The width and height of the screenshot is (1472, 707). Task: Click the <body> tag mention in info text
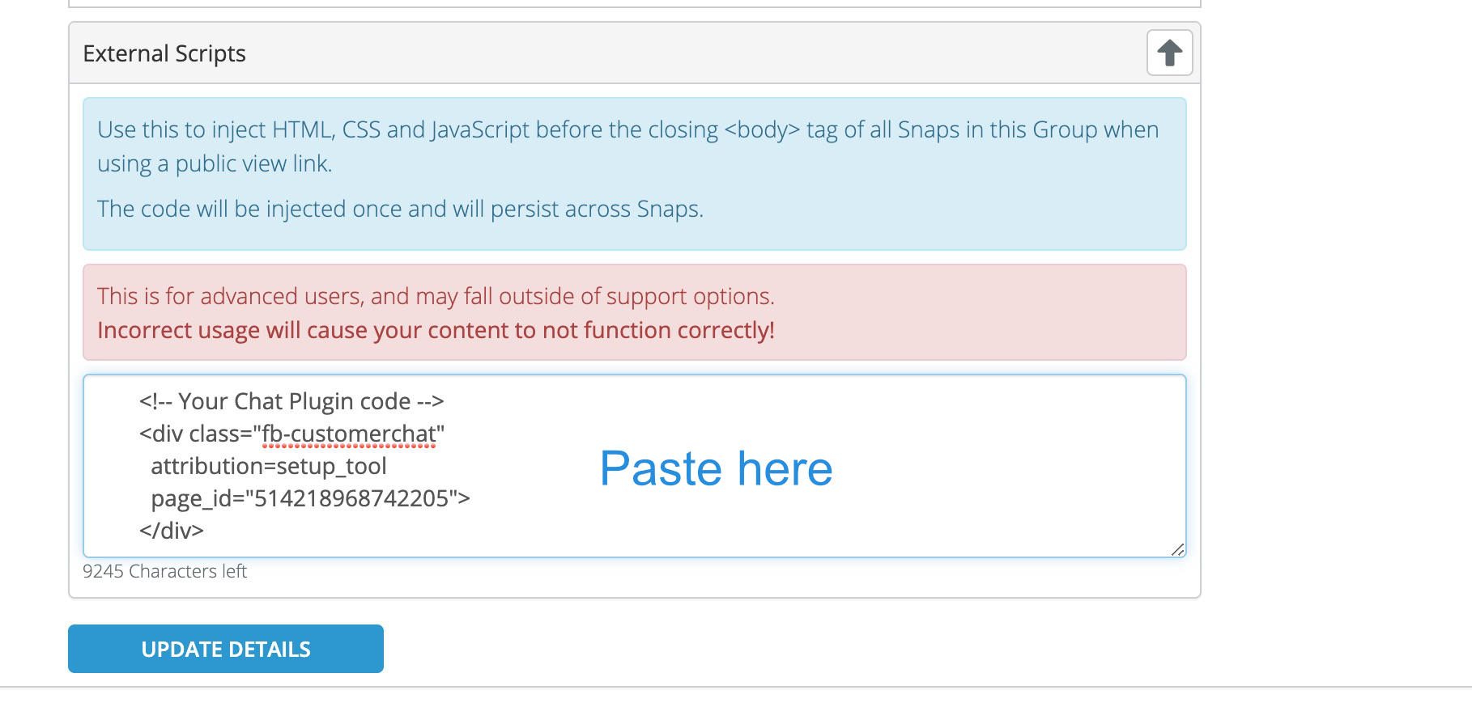point(762,129)
